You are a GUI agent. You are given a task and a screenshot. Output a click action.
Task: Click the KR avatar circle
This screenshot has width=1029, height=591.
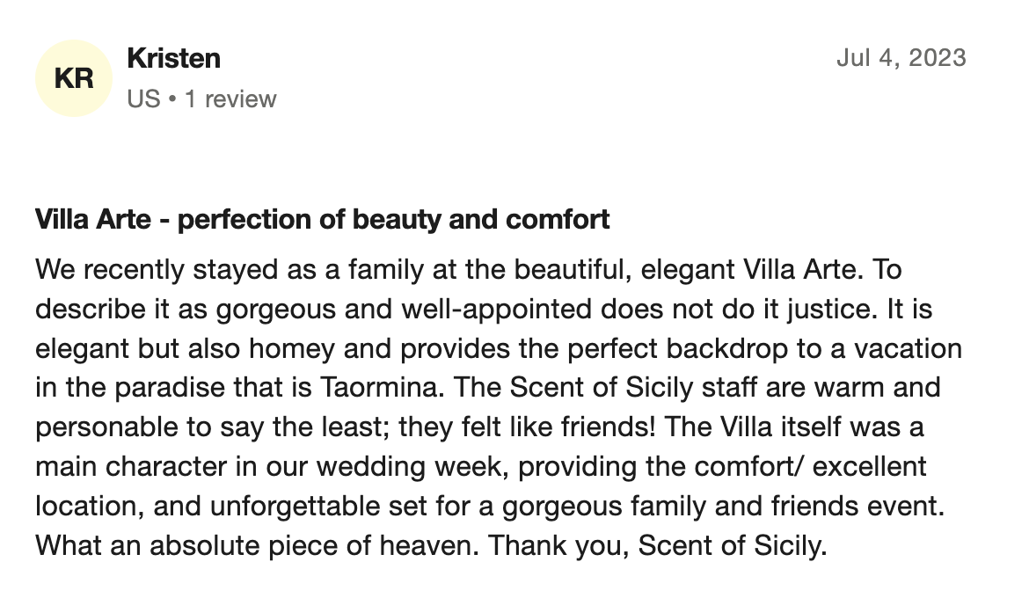[74, 78]
